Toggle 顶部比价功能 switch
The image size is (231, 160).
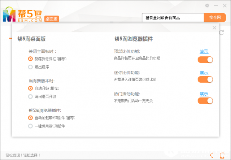point(205,60)
